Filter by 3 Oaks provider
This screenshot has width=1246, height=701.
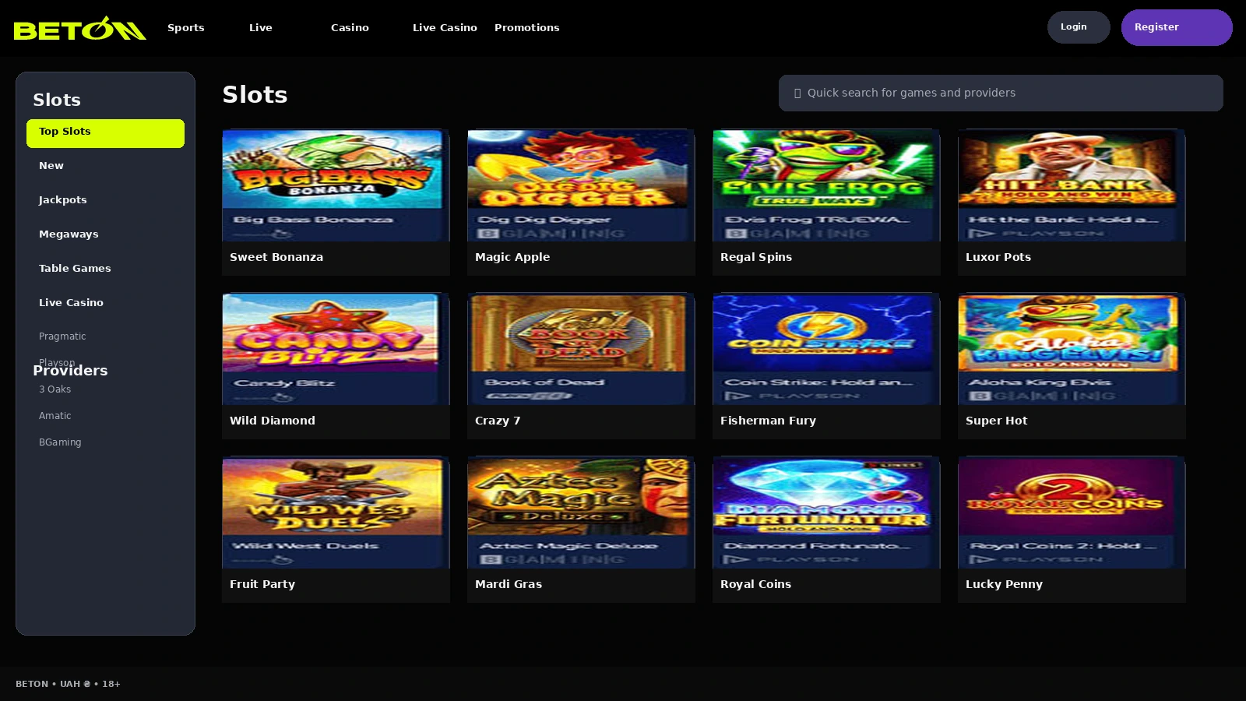pyautogui.click(x=55, y=389)
